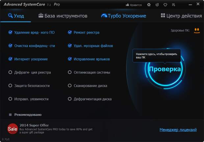204x142 pixels.
Task: Check Защита безопасности option
Action: (10, 86)
